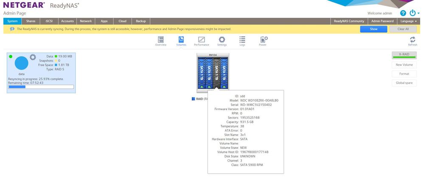This screenshot has height=189, width=424.
Task: Switch to the System tab
Action: click(x=12, y=21)
